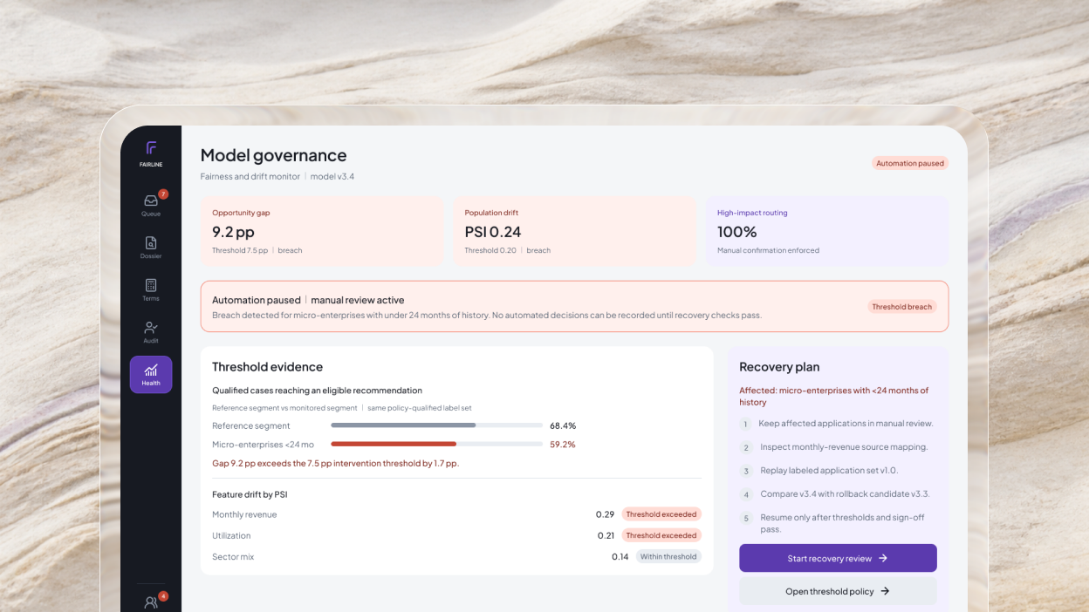Click the Gap 9.2 pp exceeds threshold message
The height and width of the screenshot is (612, 1089).
coord(335,463)
